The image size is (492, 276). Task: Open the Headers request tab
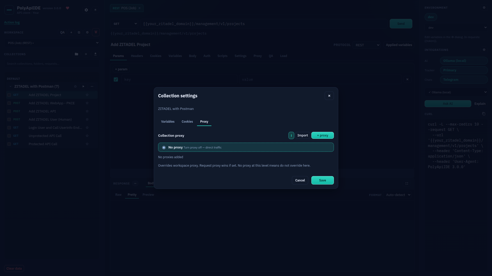[x=137, y=56]
